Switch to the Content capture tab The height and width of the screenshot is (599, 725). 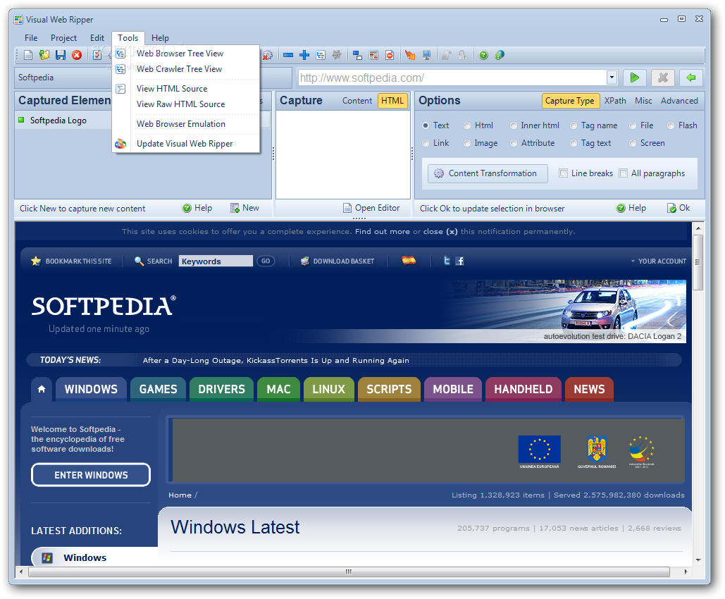coord(357,100)
